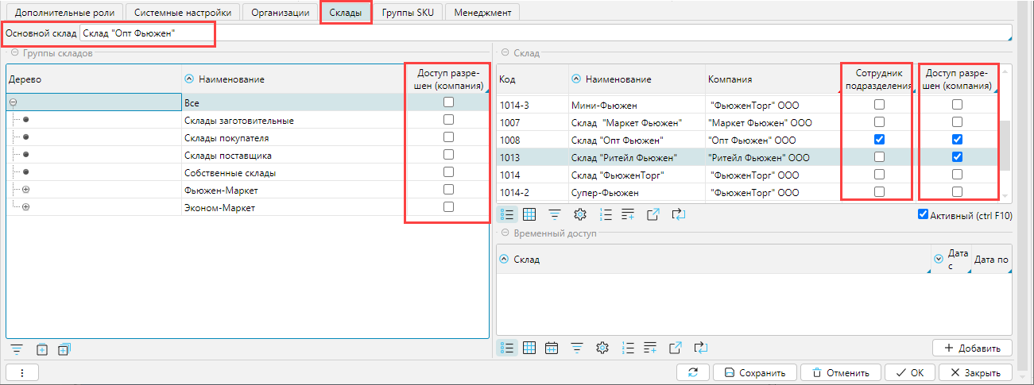Switch Склад table to grid view icon
This screenshot has width=1034, height=385.
click(x=529, y=214)
